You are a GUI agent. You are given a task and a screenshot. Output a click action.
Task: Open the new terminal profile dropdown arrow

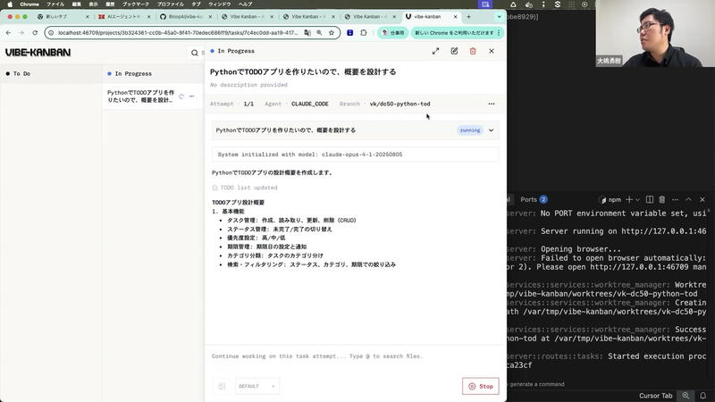click(x=637, y=199)
